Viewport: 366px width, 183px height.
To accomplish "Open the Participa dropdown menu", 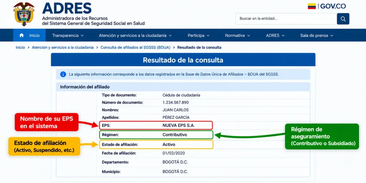I will click(x=198, y=35).
